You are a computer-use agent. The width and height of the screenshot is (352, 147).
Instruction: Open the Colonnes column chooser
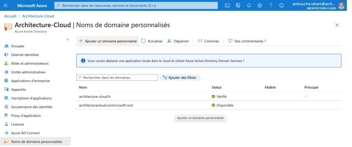tap(208, 41)
